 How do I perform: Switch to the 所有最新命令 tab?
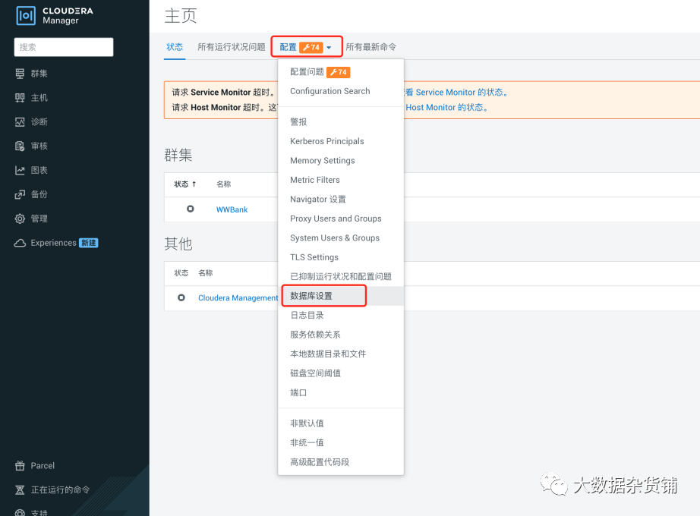coord(370,47)
